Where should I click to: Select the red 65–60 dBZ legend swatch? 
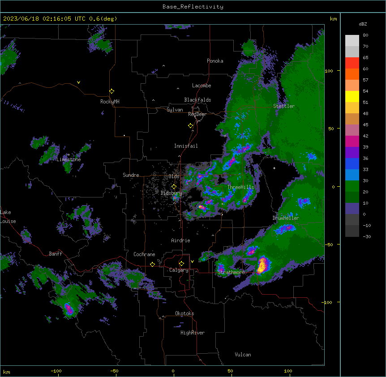click(x=352, y=63)
